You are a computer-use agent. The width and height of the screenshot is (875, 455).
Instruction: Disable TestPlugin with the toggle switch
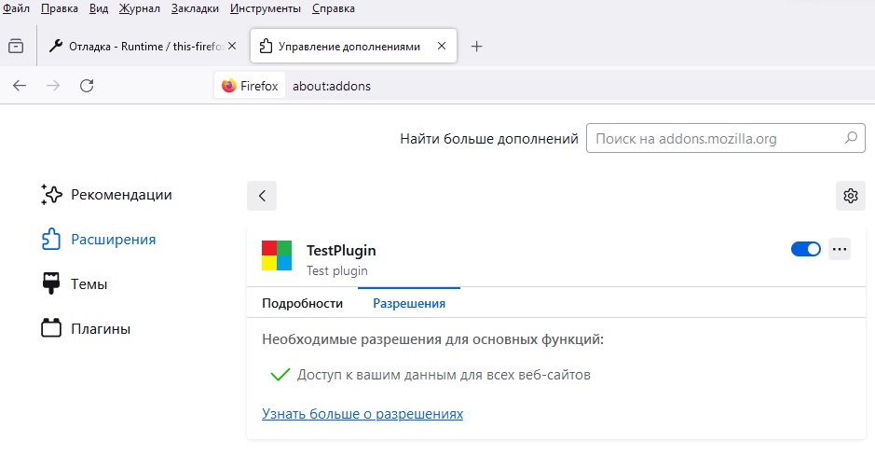806,249
